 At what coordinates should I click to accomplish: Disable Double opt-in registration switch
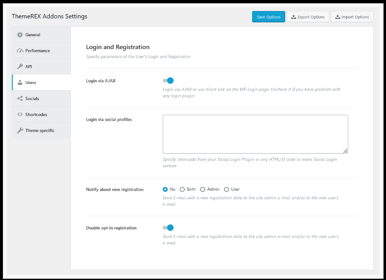tap(168, 228)
